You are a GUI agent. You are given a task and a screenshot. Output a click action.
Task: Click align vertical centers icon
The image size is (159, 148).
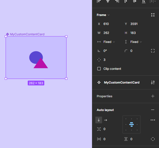click(x=135, y=1)
